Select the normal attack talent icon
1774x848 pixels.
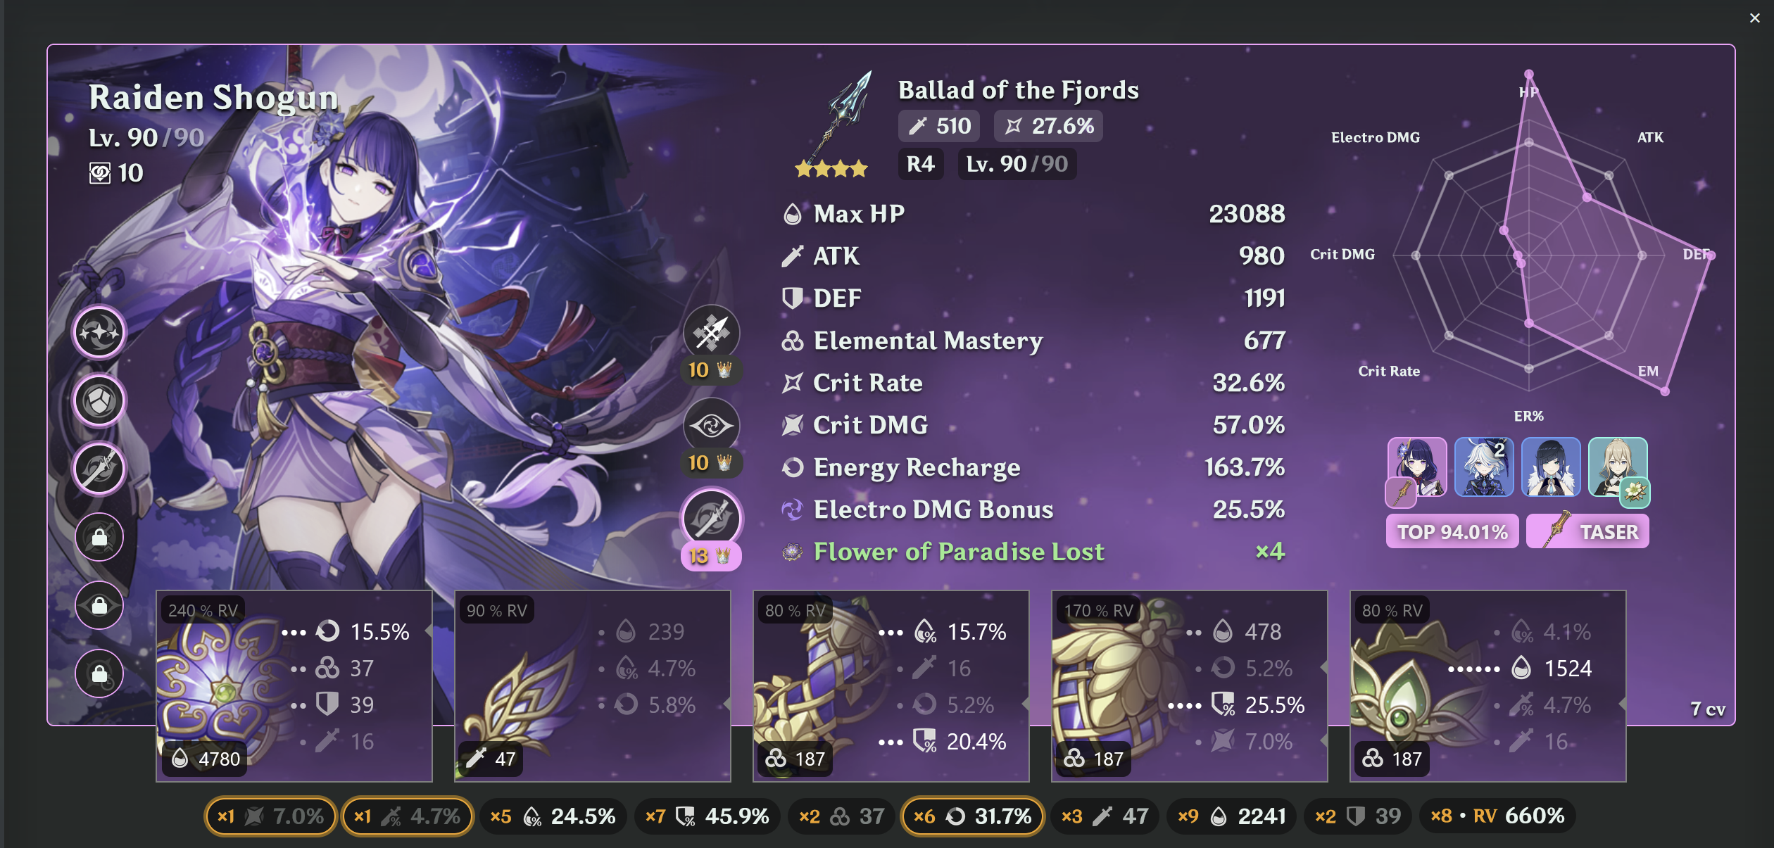click(711, 333)
